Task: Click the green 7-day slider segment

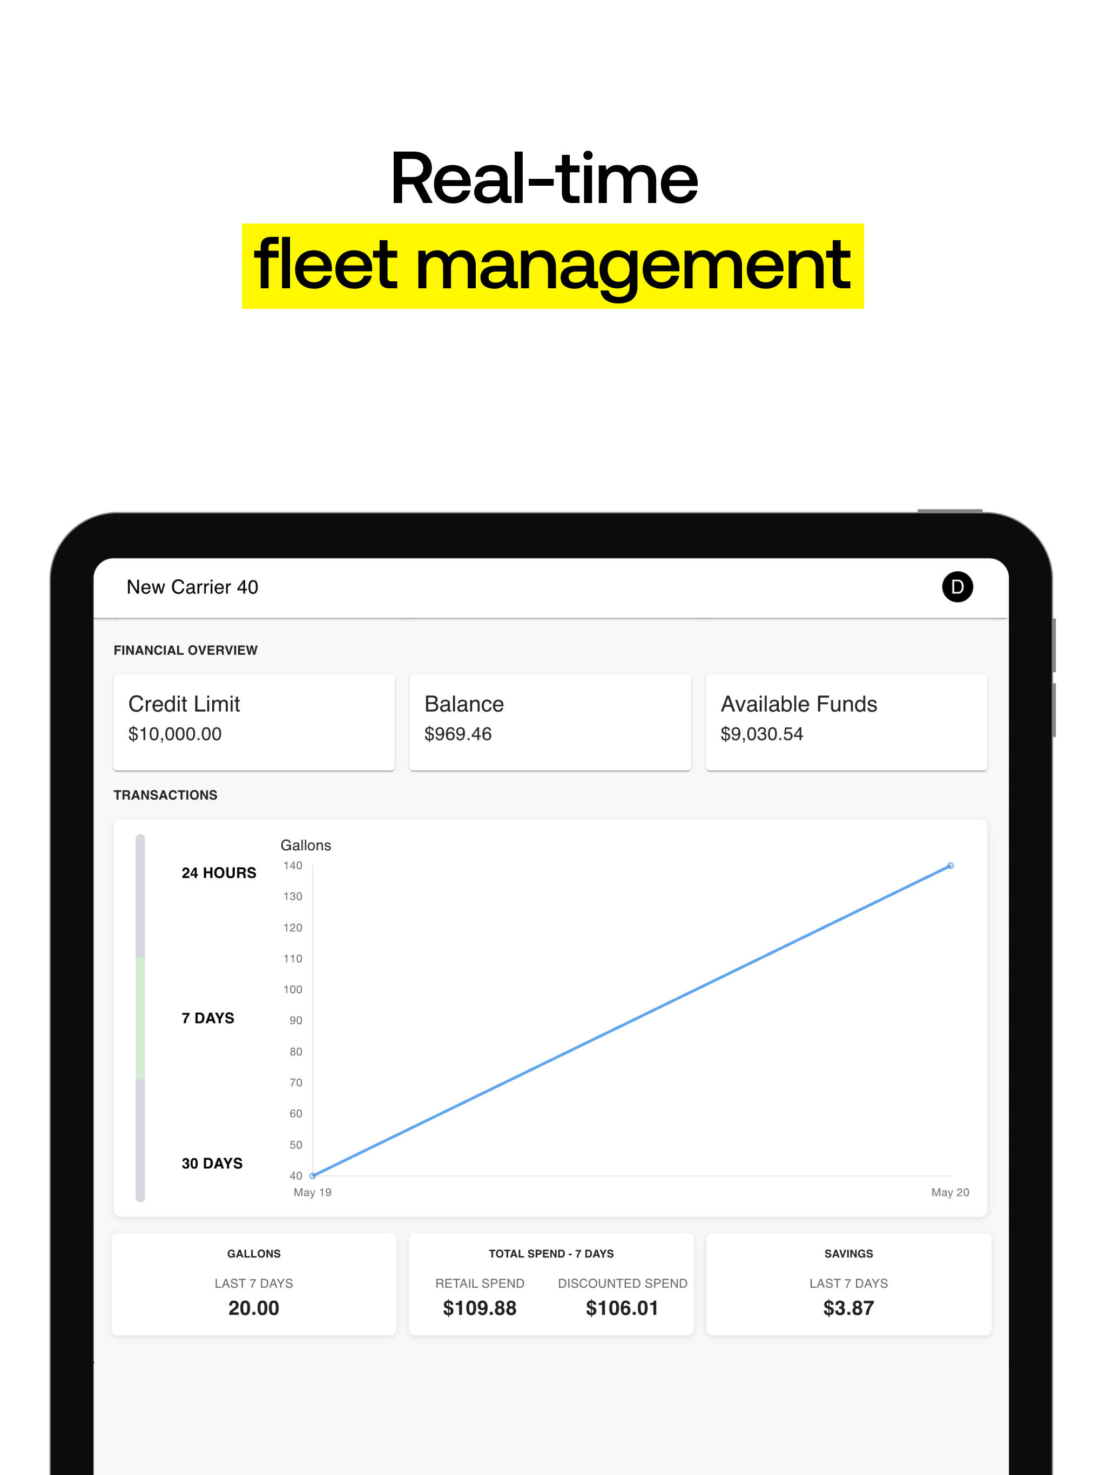Action: [140, 1018]
